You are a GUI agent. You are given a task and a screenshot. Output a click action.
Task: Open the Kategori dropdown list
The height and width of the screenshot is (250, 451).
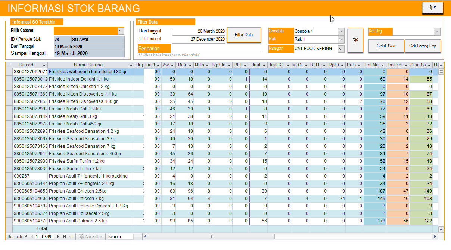point(340,49)
